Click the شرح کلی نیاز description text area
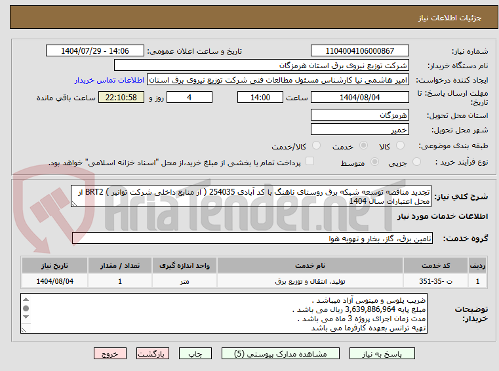499x371 pixels. click(x=250, y=197)
